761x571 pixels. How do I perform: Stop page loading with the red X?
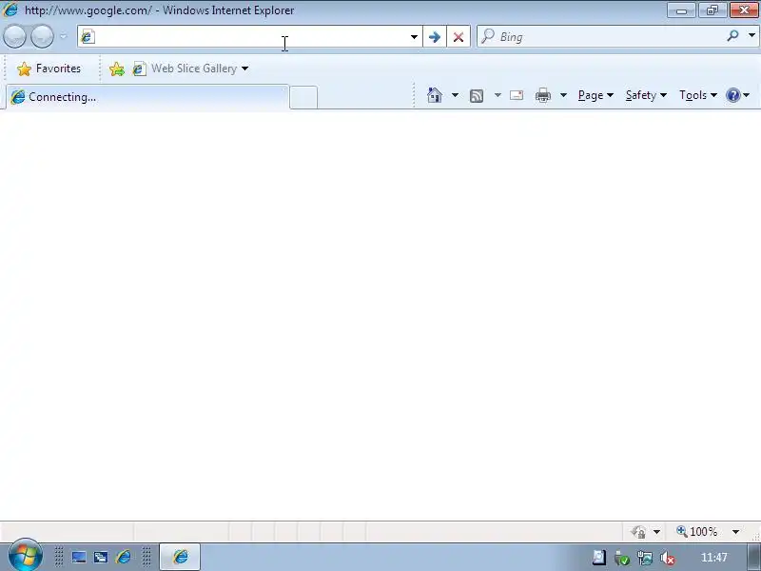(459, 37)
